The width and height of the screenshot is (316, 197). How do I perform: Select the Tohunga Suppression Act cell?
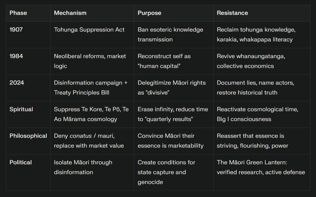pyautogui.click(x=89, y=30)
